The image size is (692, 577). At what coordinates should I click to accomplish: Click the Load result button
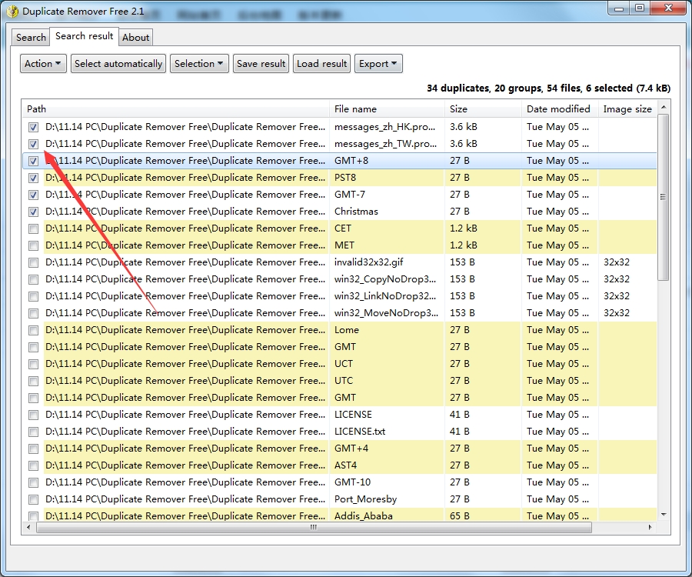tap(321, 64)
